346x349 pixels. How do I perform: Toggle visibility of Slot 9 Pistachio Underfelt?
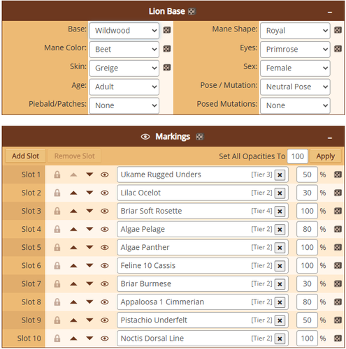105,320
